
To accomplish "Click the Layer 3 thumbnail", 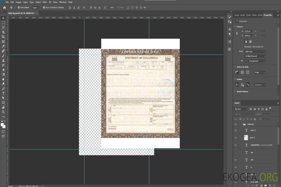I will [246, 137].
